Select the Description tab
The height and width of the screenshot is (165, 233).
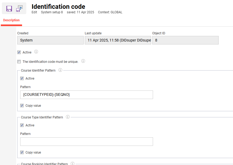tap(11, 20)
